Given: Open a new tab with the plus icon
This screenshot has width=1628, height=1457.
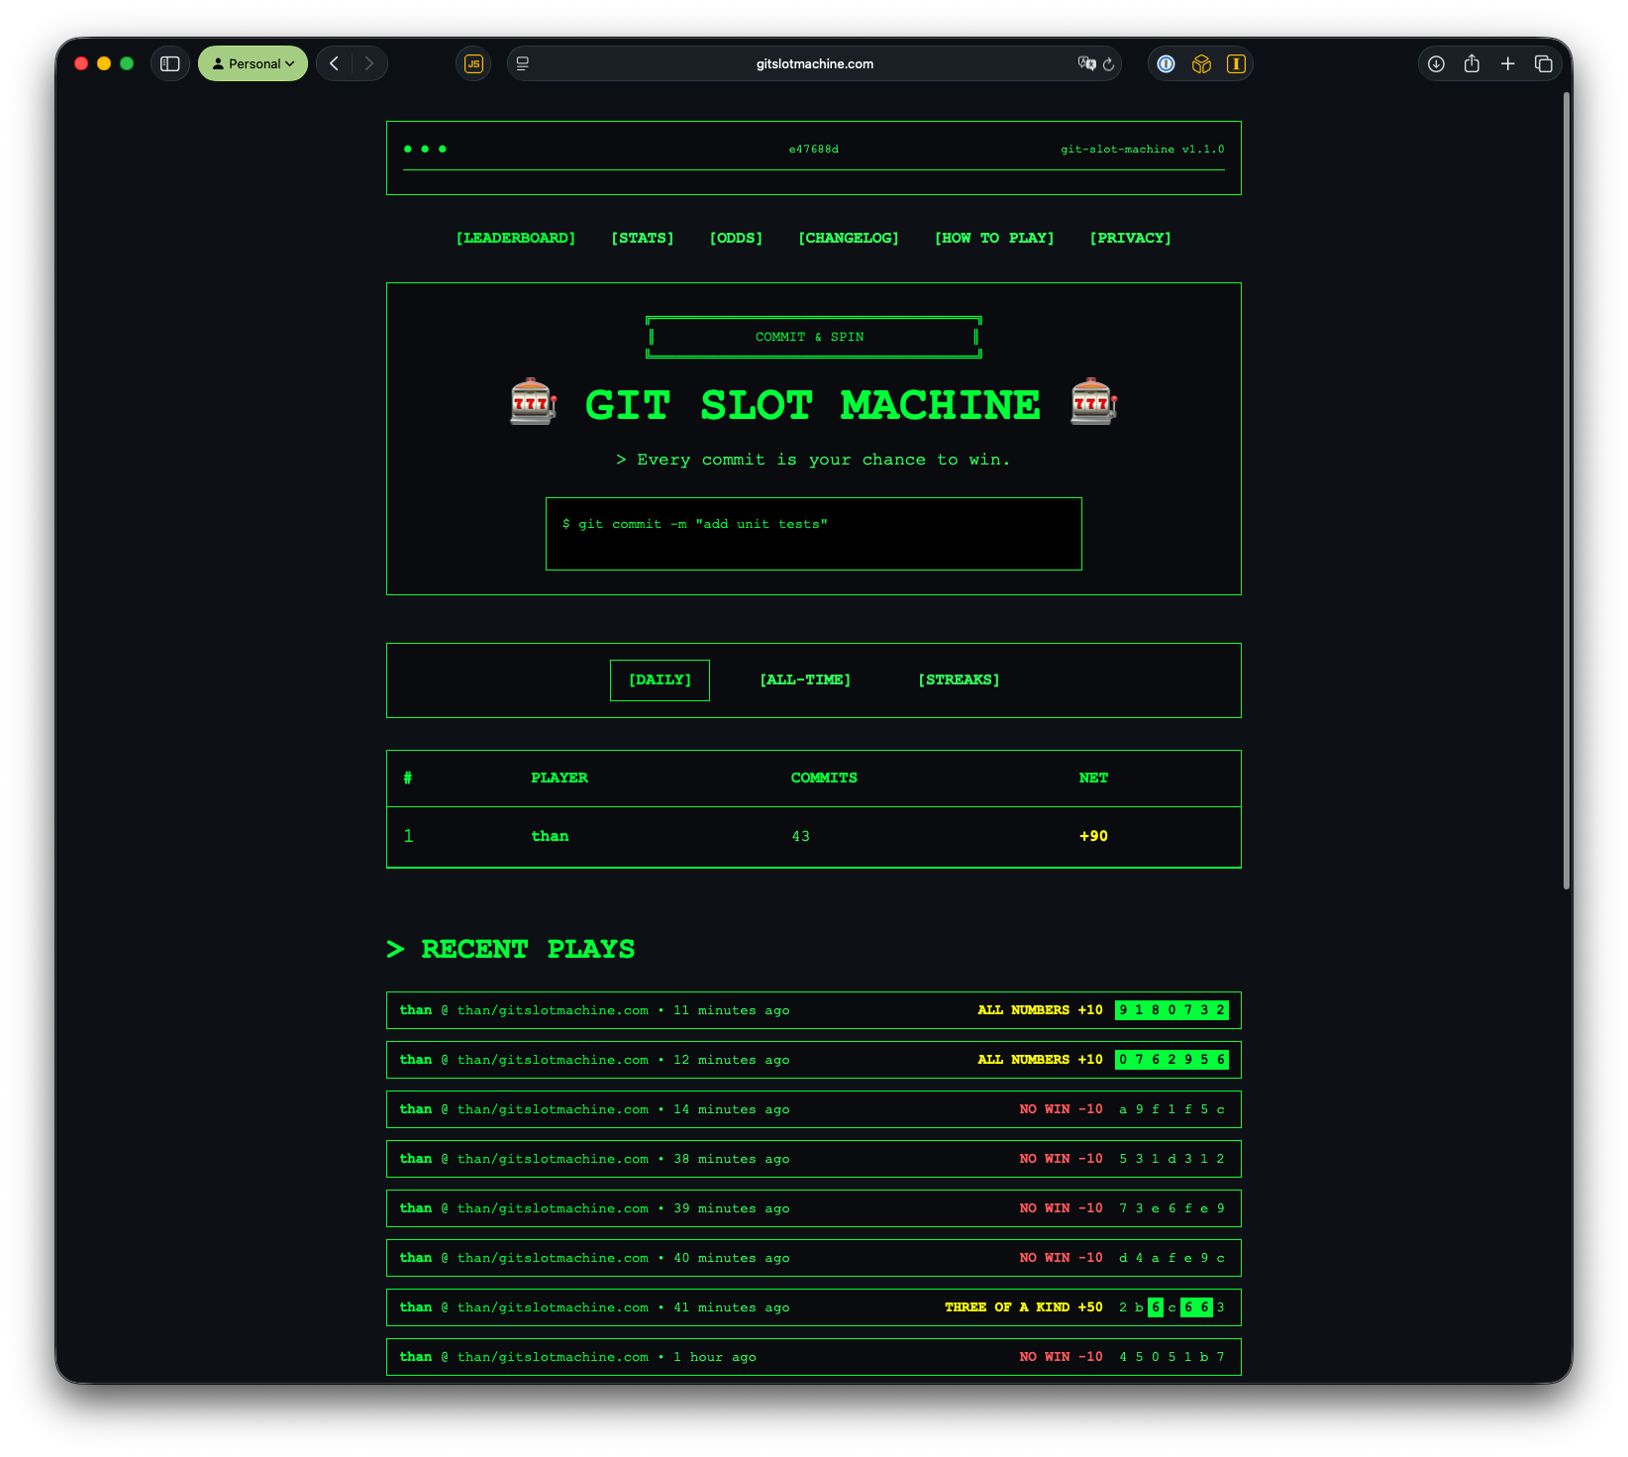Looking at the screenshot, I should point(1507,63).
